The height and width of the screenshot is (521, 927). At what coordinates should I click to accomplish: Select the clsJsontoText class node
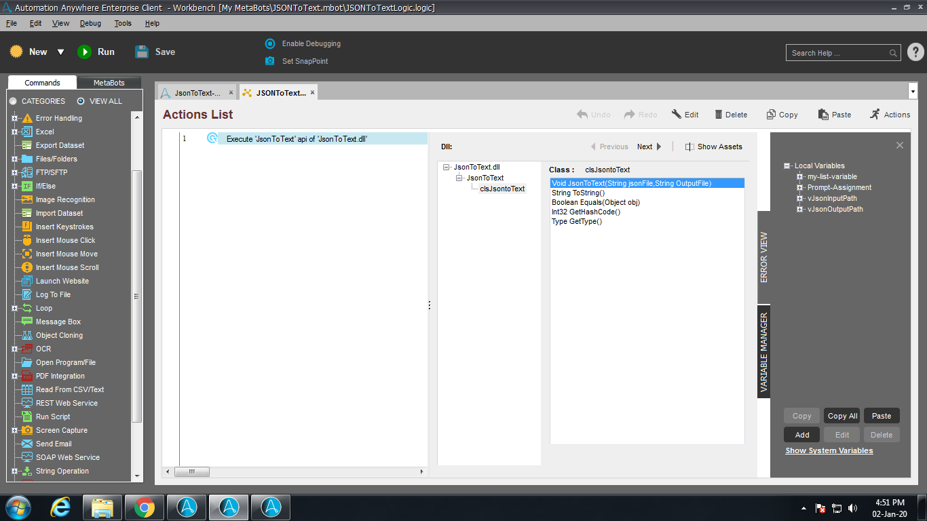[x=502, y=189]
